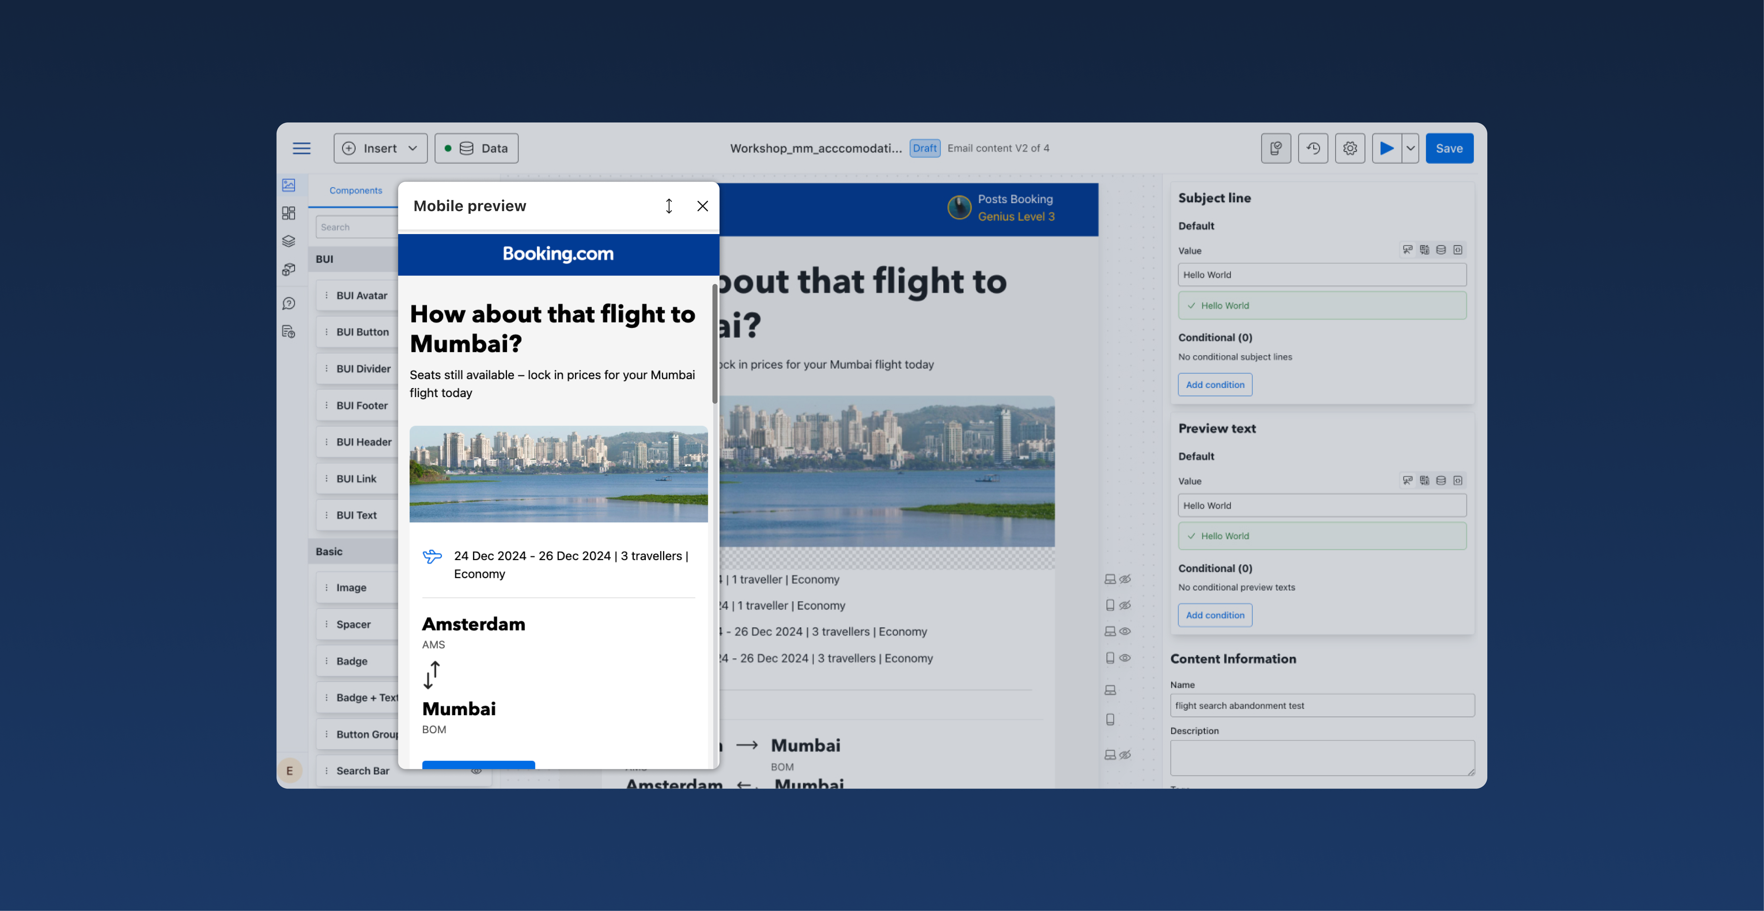
Task: Click the Mumbai skyline image in mobile preview
Action: [x=559, y=474]
